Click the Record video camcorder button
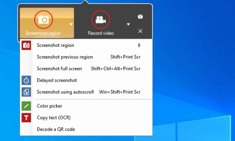The width and height of the screenshot is (235, 141). [101, 19]
